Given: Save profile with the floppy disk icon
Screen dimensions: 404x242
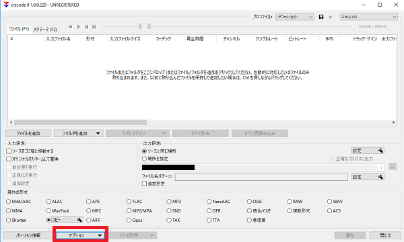Looking at the screenshot, I should 321,17.
